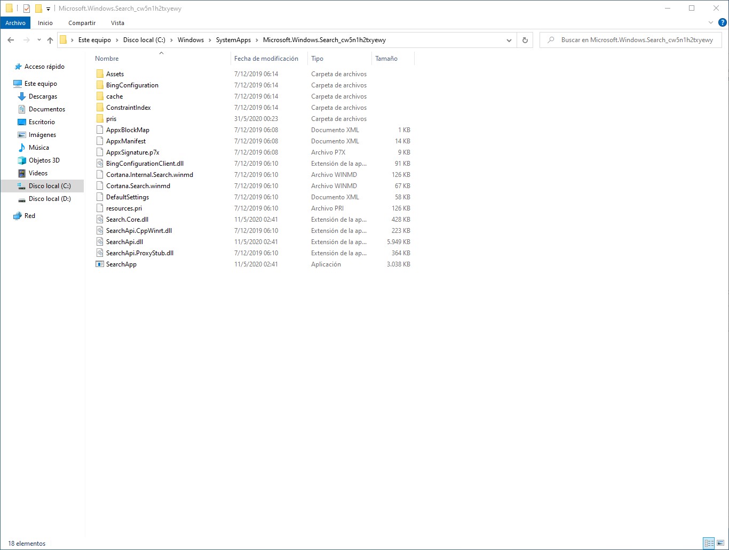This screenshot has height=550, width=729.
Task: Click Este equipo breadcrumb in address bar
Action: pyautogui.click(x=94, y=40)
